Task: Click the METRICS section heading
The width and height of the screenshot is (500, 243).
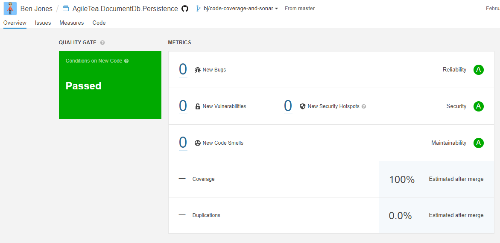Action: (x=179, y=43)
